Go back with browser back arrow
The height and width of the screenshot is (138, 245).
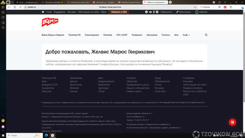point(9,7)
